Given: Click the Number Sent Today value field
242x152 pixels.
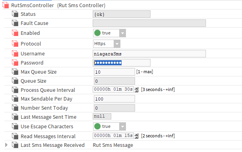Looking at the screenshot, I should point(114,108).
